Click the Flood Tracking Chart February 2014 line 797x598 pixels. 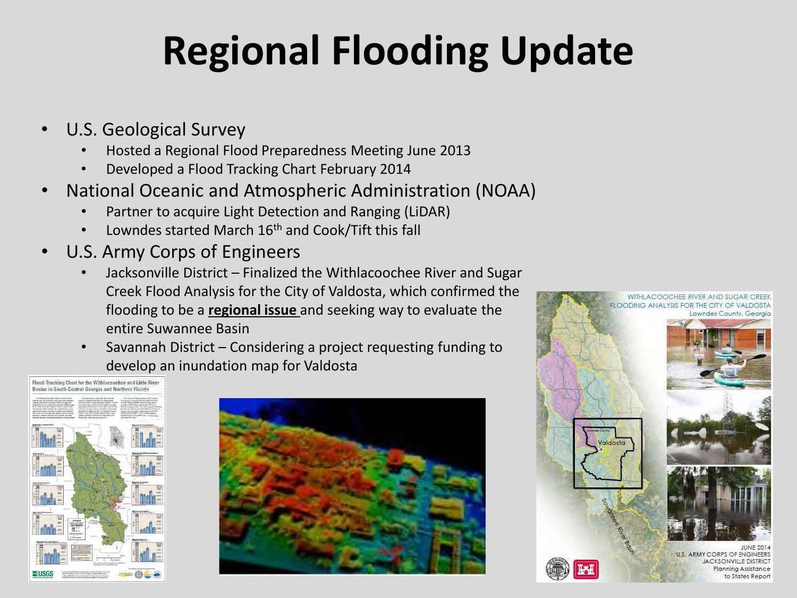point(258,169)
